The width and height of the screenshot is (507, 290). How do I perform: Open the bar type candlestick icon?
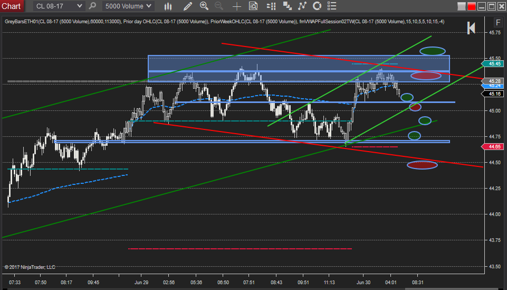coord(168,6)
